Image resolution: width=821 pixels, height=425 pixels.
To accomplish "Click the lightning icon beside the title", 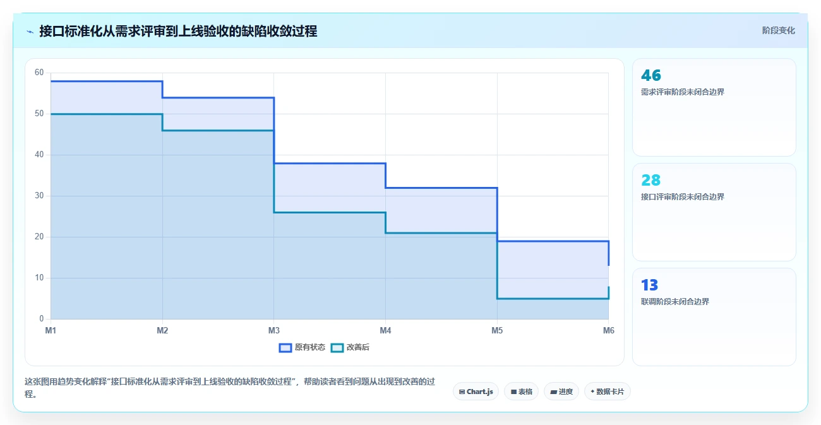I will [x=30, y=31].
